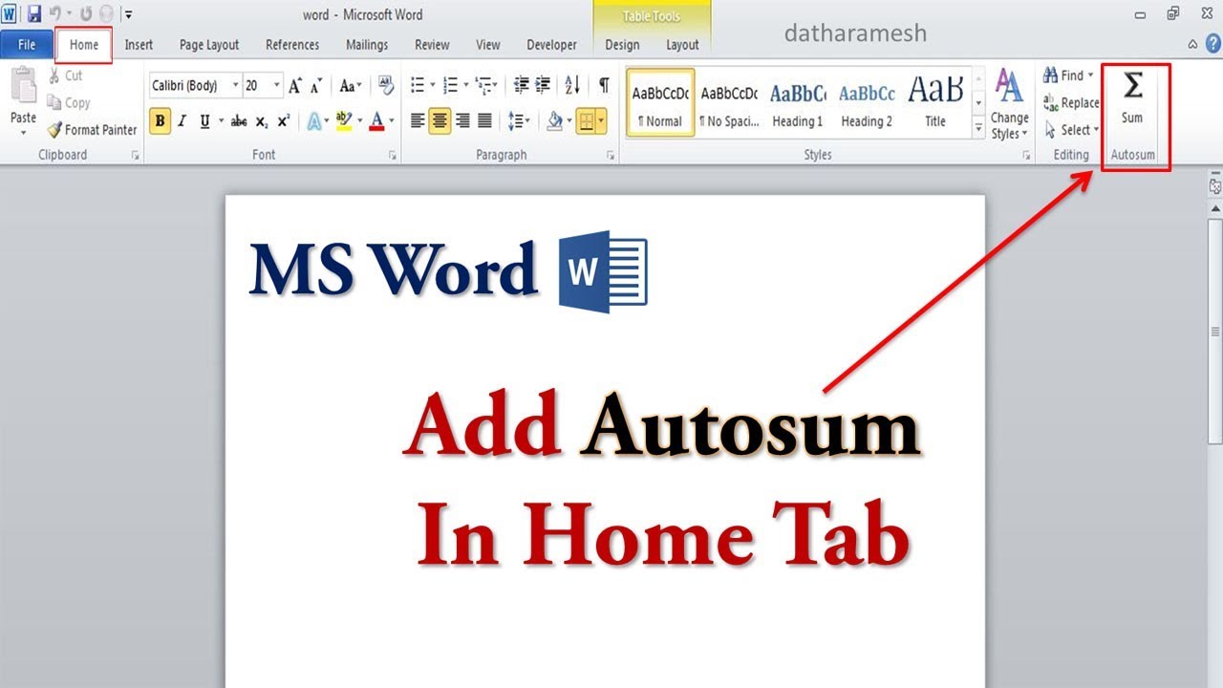Apply subscript formatting
1223x688 pixels.
262,121
